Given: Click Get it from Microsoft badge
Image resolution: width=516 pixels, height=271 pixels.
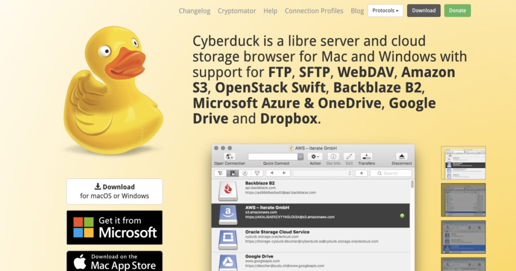Looking at the screenshot, I should 114,228.
